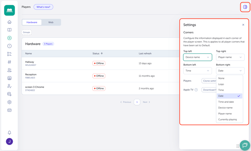The image size is (251, 151).
Task: Click the 2 months ago refresh value
Action: (146, 88)
